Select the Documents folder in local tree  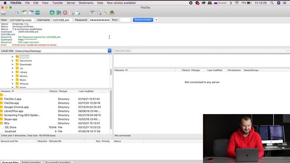[26, 61]
